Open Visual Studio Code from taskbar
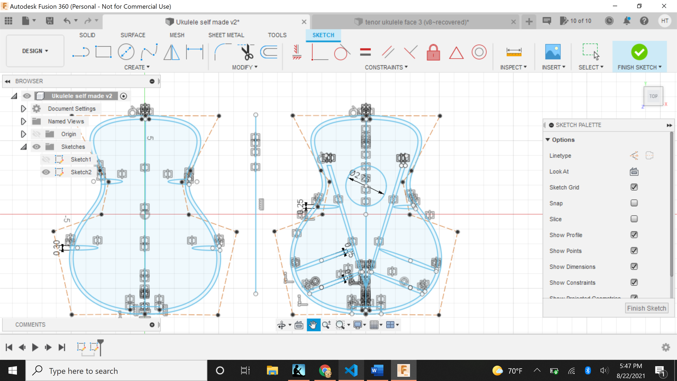Image resolution: width=677 pixels, height=381 pixels. [x=351, y=371]
